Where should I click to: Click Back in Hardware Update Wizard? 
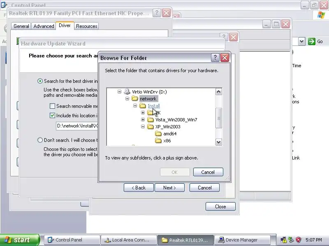click(139, 188)
